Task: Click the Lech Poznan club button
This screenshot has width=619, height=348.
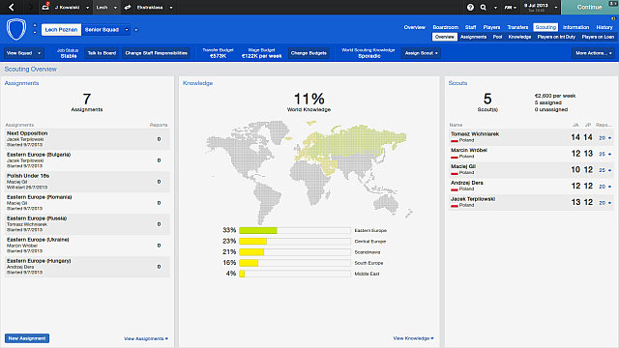Action: coord(61,30)
